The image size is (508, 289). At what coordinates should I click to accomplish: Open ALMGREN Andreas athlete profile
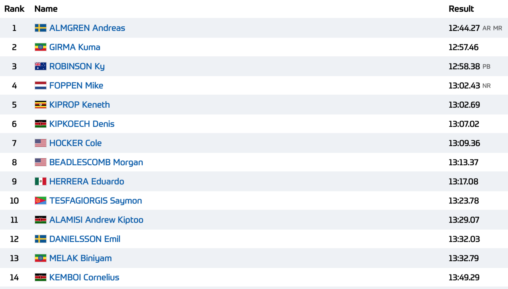[x=87, y=28]
